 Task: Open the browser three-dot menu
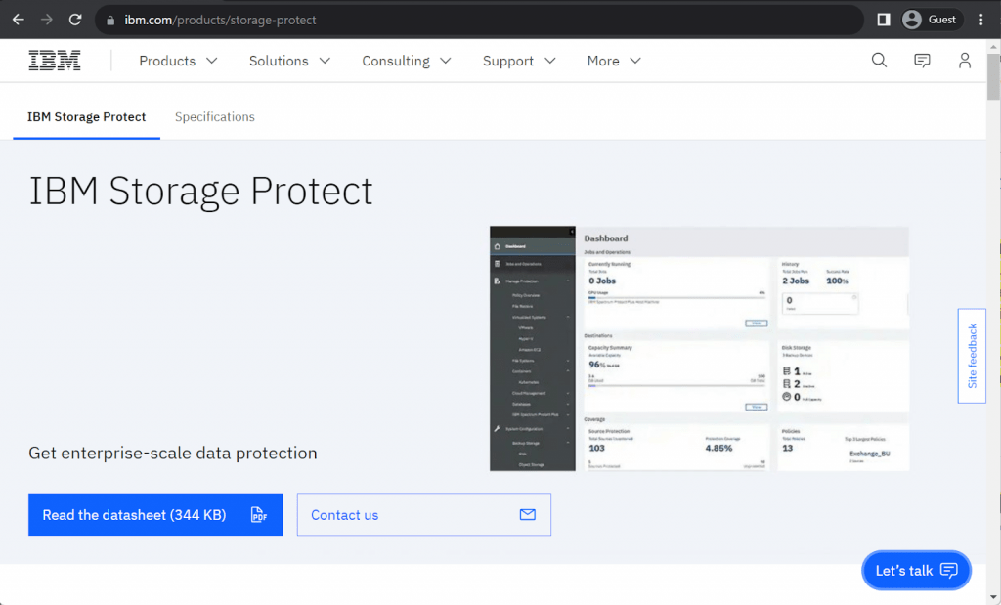click(980, 20)
